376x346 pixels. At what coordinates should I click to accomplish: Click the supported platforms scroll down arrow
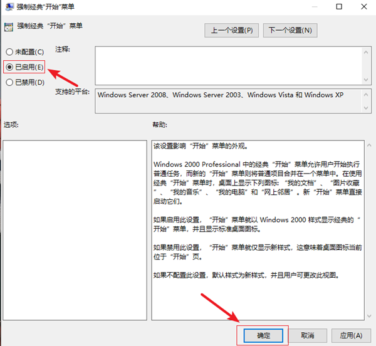pyautogui.click(x=366, y=108)
